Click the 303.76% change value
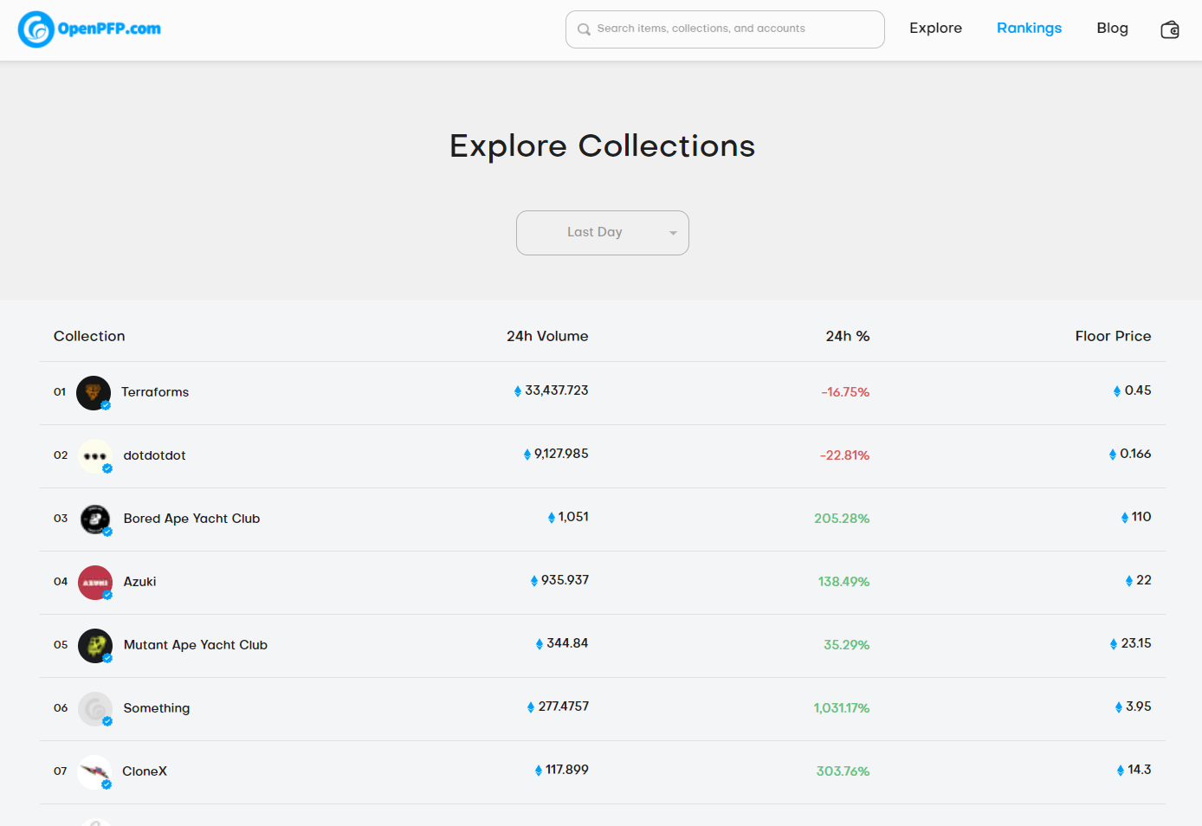The height and width of the screenshot is (826, 1202). 843,771
